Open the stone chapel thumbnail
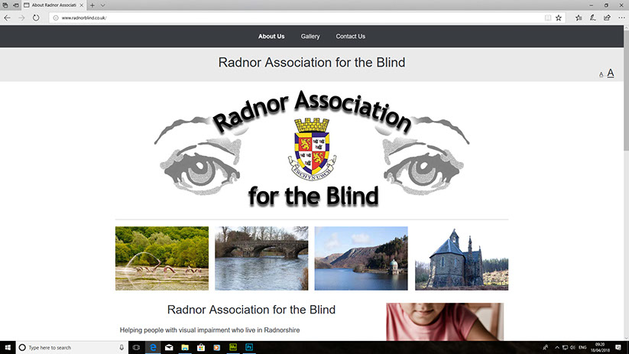This screenshot has width=629, height=354. (x=462, y=258)
